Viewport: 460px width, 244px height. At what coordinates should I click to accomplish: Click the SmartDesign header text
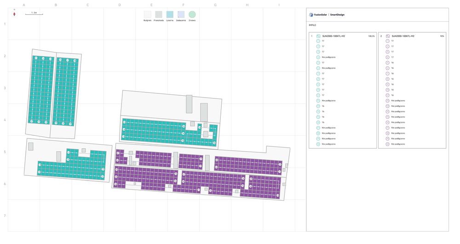(x=337, y=15)
